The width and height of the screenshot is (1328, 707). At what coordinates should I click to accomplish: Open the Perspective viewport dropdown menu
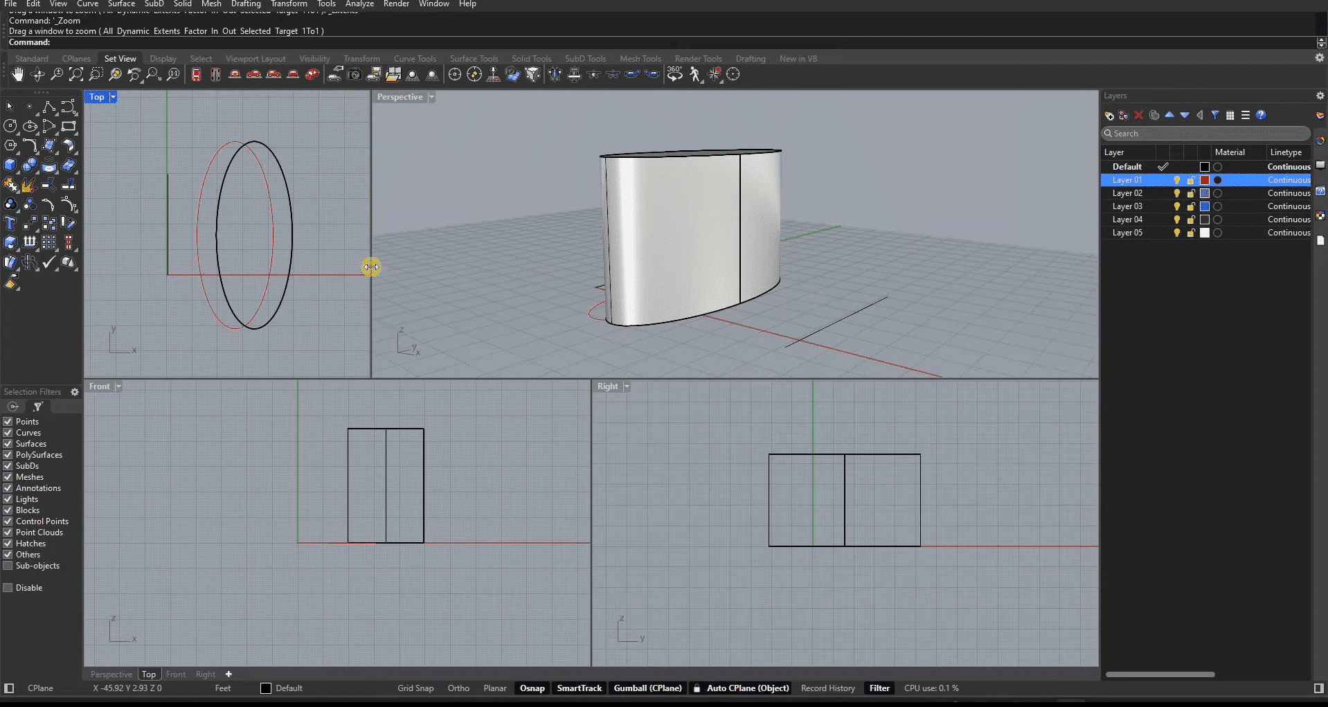click(431, 98)
